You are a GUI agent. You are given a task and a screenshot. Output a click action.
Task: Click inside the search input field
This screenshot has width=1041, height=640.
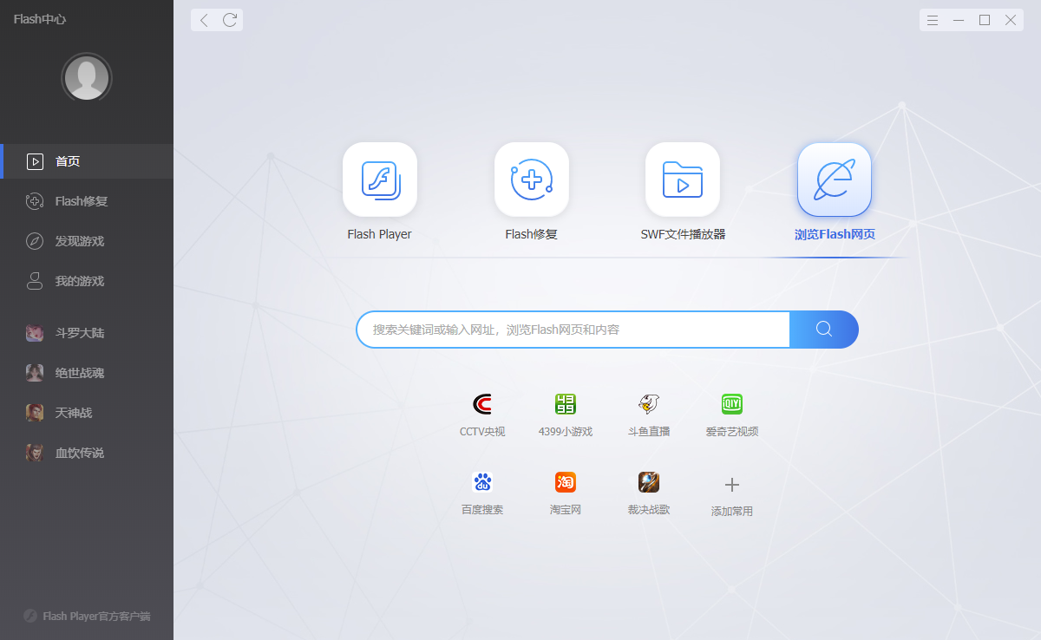(x=573, y=330)
